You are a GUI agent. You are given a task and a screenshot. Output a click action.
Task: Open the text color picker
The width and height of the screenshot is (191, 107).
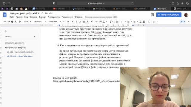[x=88, y=22]
